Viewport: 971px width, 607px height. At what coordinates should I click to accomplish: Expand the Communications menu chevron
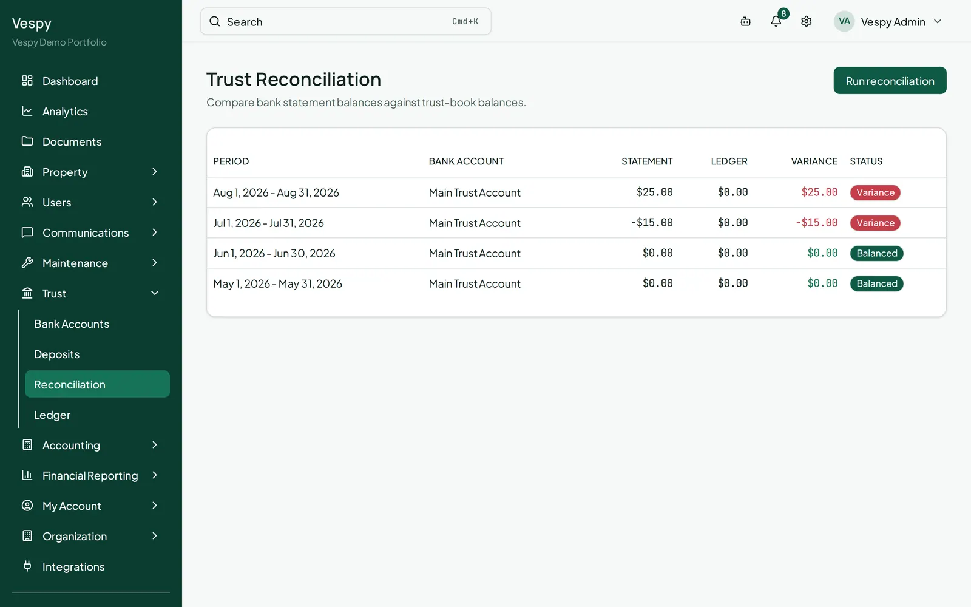(x=155, y=232)
